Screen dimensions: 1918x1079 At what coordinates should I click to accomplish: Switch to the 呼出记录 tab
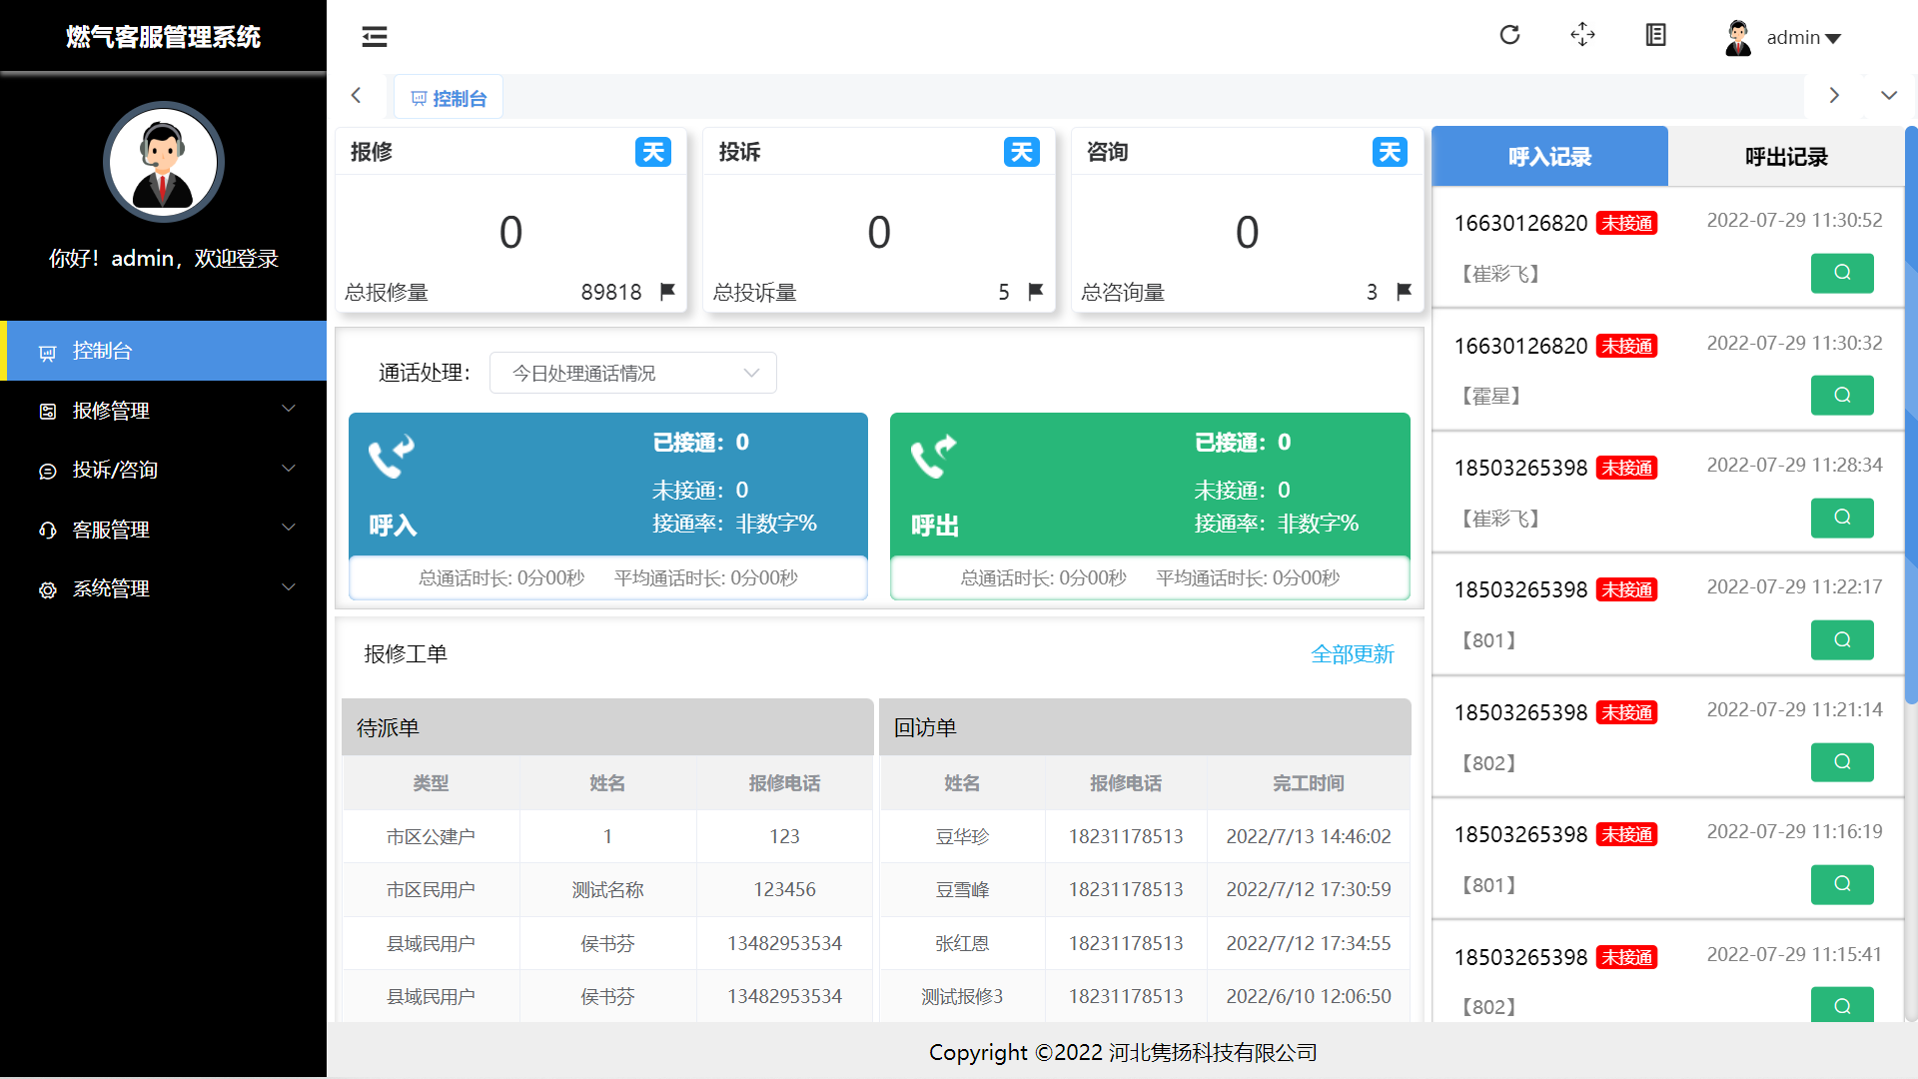[1786, 156]
